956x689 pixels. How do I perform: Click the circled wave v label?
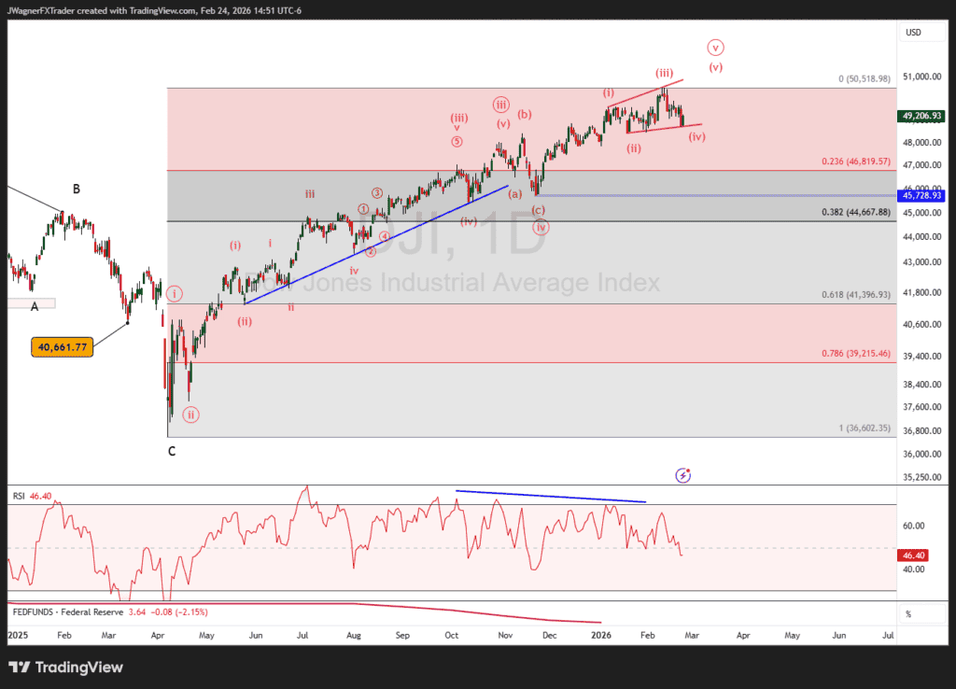pos(715,47)
